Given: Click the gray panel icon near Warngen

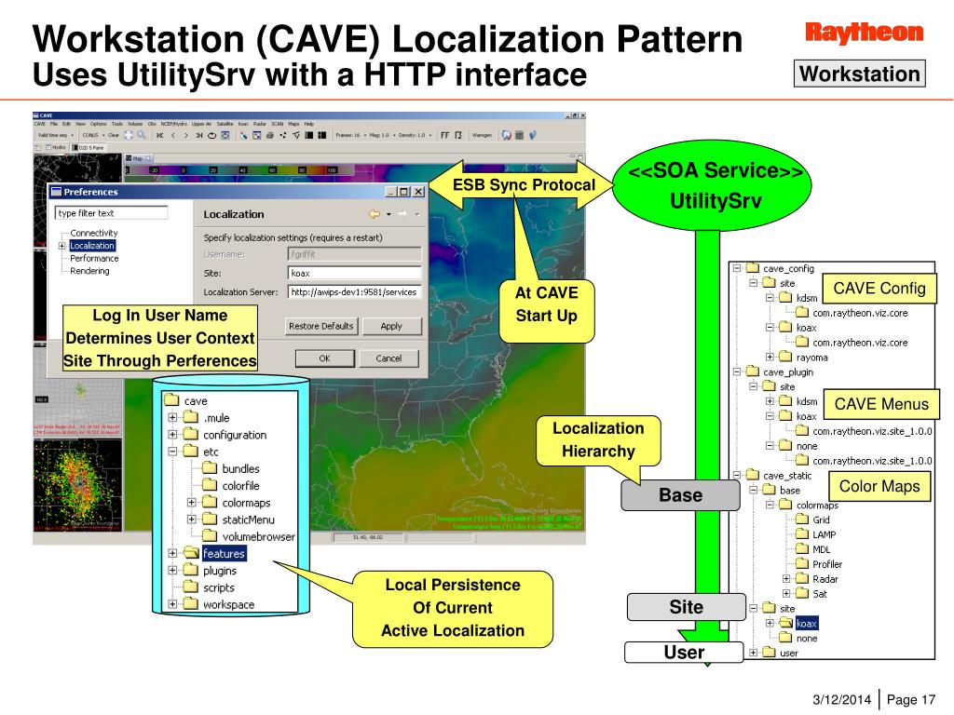Looking at the screenshot, I should (x=519, y=135).
